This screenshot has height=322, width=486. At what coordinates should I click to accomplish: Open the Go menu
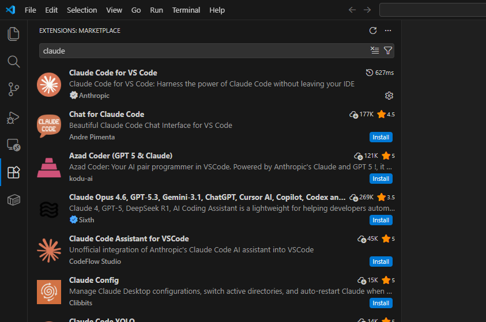coord(136,10)
